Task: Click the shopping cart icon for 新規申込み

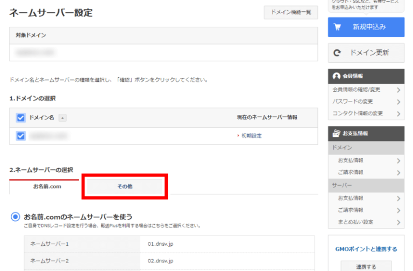Action: [338, 27]
